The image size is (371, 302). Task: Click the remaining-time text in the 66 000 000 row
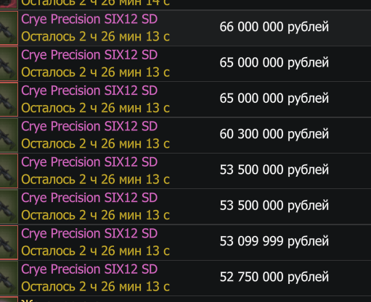click(x=96, y=37)
